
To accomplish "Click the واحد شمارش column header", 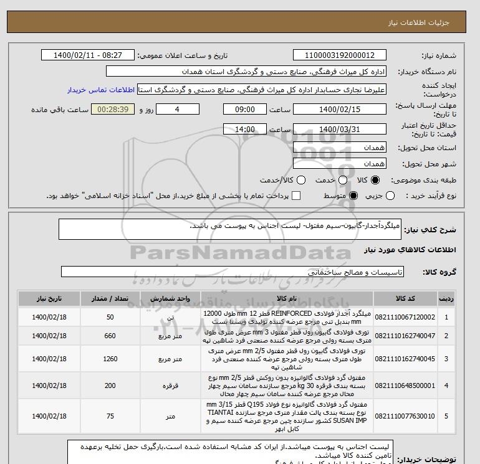I will [170, 298].
